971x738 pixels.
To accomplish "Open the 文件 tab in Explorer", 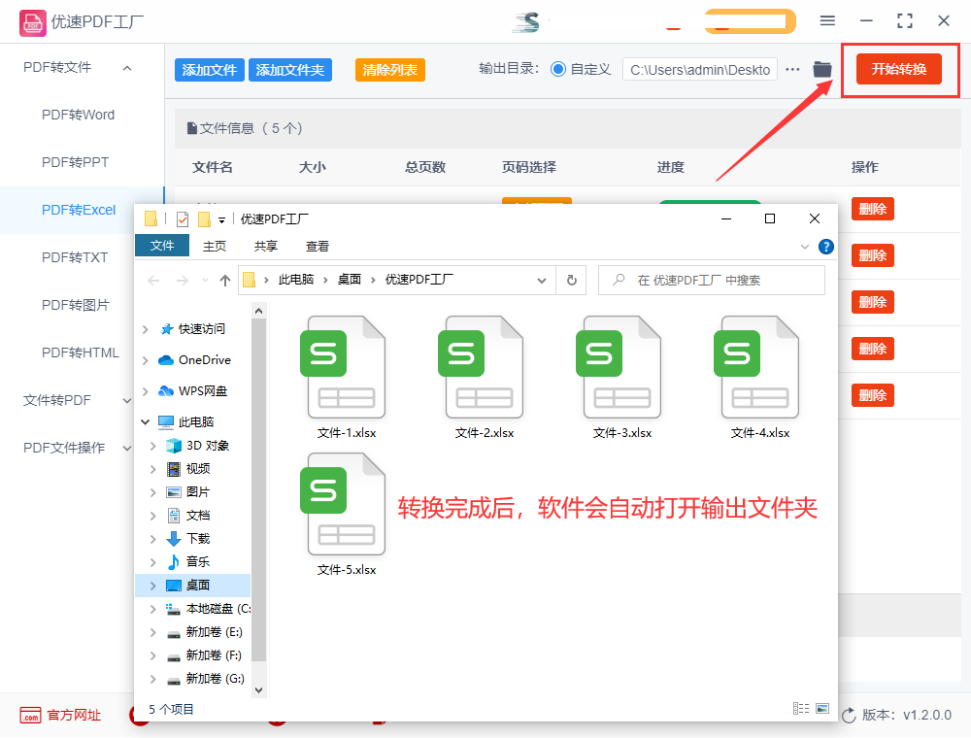I will (x=161, y=246).
